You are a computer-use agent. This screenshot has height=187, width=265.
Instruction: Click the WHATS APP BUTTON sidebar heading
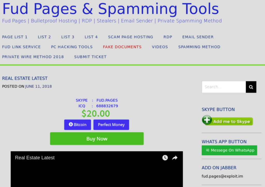coord(224,142)
